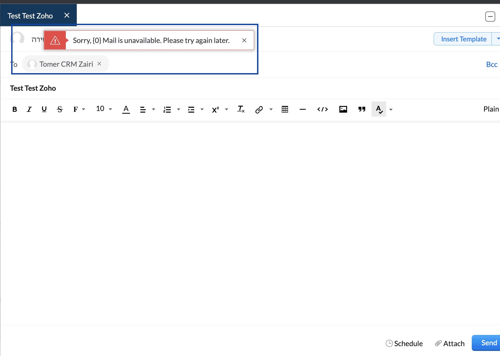Viewport: 500px width, 356px height.
Task: Send the email
Action: [486, 343]
